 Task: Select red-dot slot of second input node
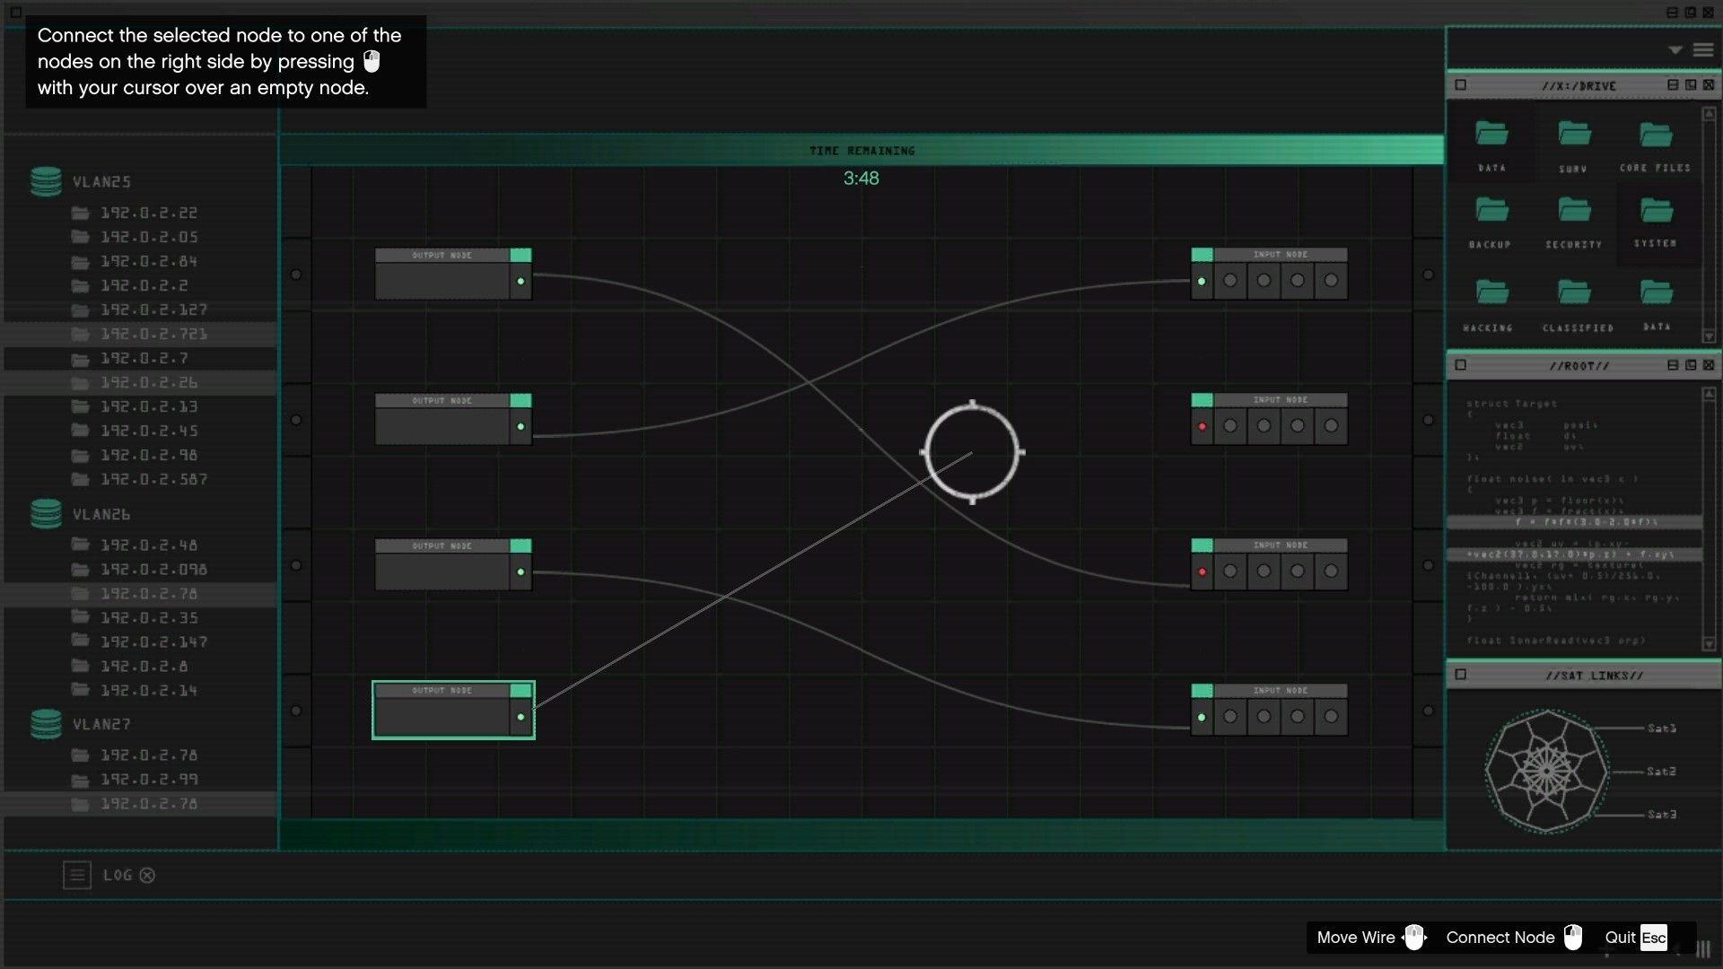coord(1202,426)
